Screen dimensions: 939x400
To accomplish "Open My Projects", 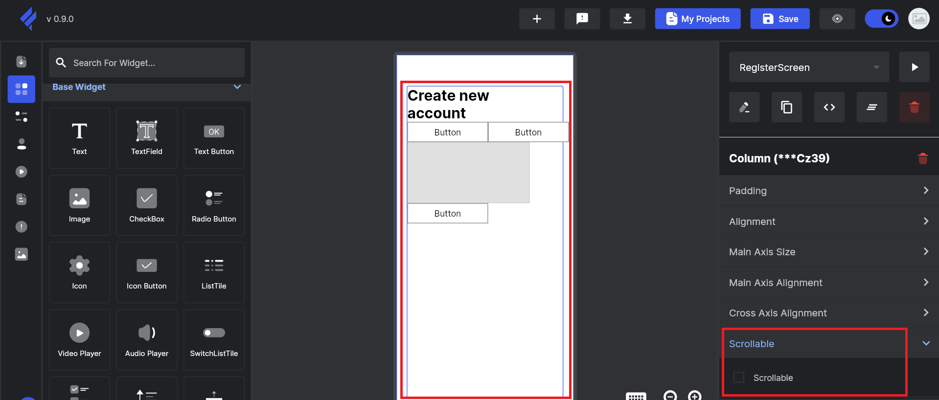I will tap(697, 19).
